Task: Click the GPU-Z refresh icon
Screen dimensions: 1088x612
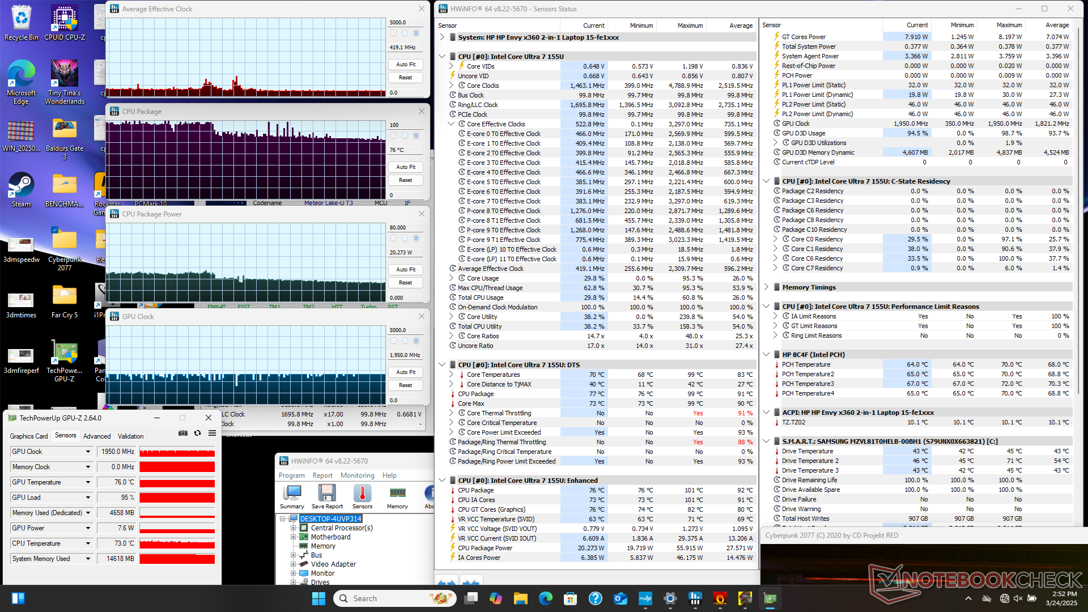Action: tap(197, 433)
